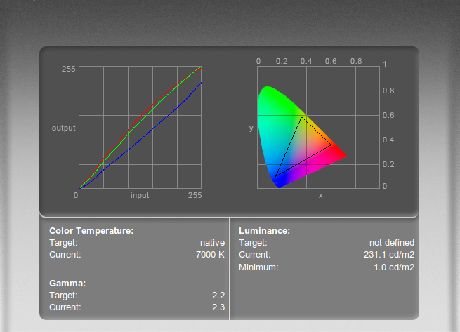Click minimum luminance '1.0 cd/m2'

pyautogui.click(x=394, y=267)
